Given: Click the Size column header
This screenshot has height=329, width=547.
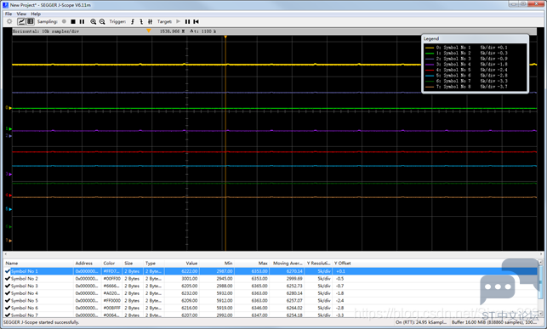Looking at the screenshot, I should (x=133, y=264).
